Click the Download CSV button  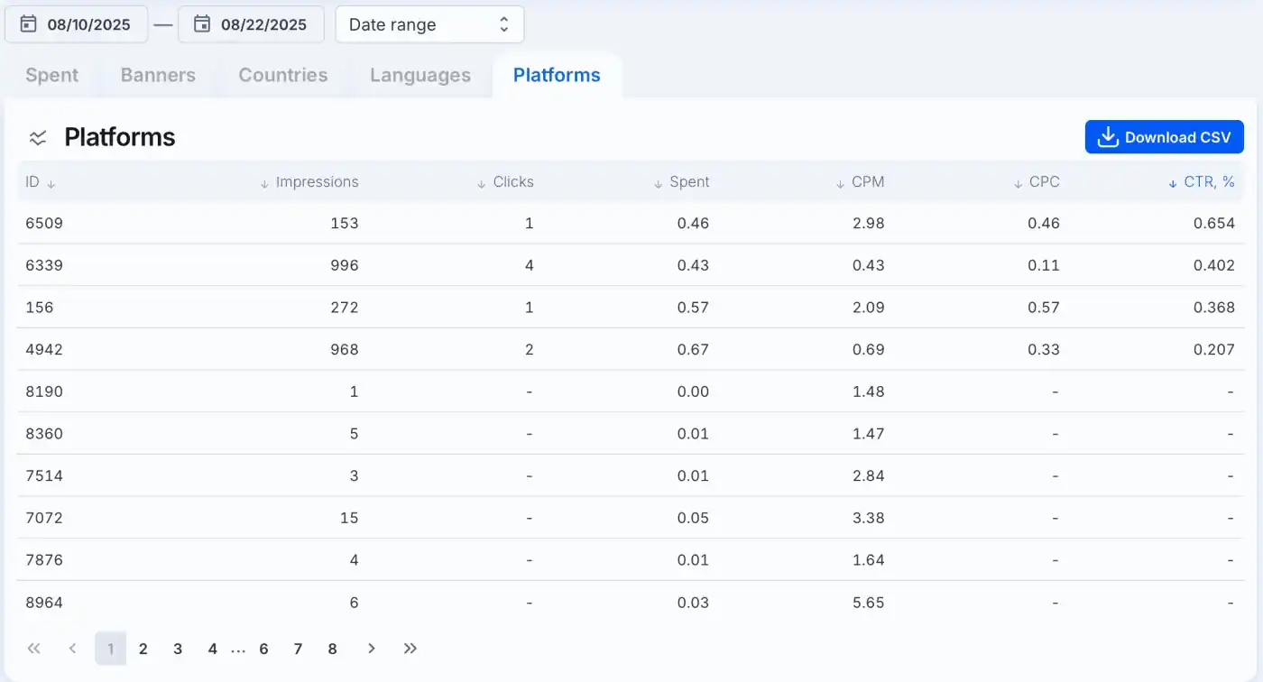[x=1165, y=137]
